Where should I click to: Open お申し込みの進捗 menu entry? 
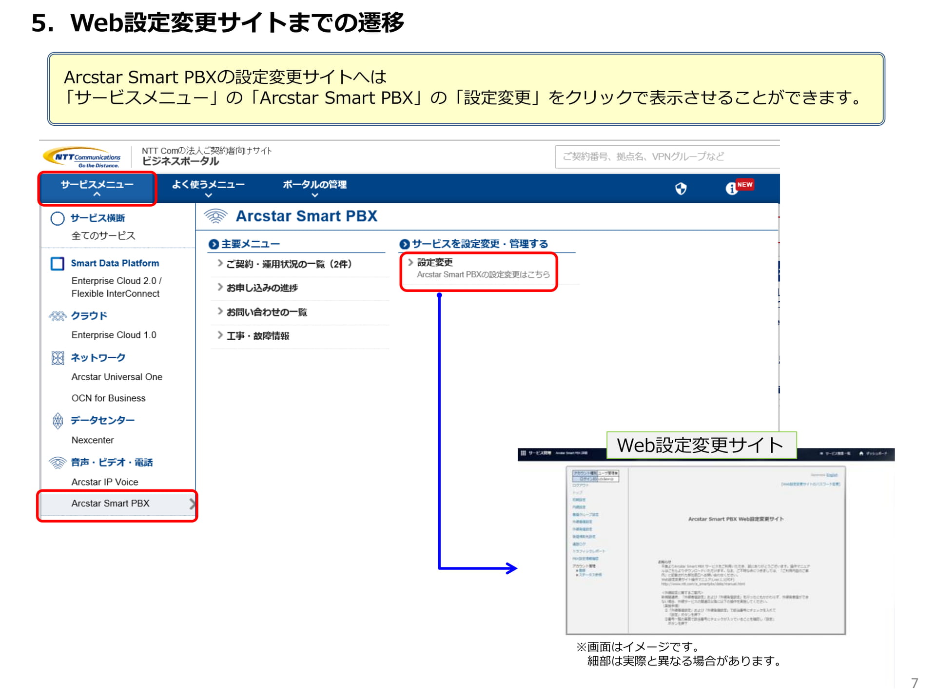tap(262, 288)
